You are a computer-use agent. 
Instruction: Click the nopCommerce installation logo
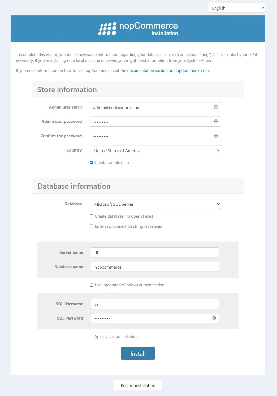click(138, 29)
